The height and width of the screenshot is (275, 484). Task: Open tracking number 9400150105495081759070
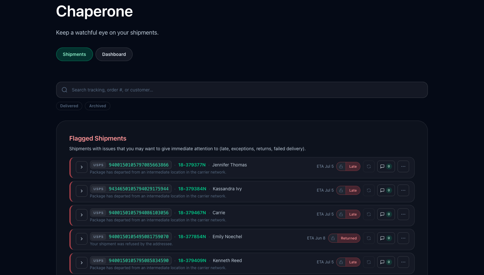[138, 237]
